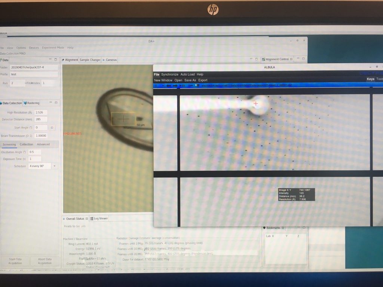Open the dropdown arrow at ALBULA toolbar left

click(163, 86)
